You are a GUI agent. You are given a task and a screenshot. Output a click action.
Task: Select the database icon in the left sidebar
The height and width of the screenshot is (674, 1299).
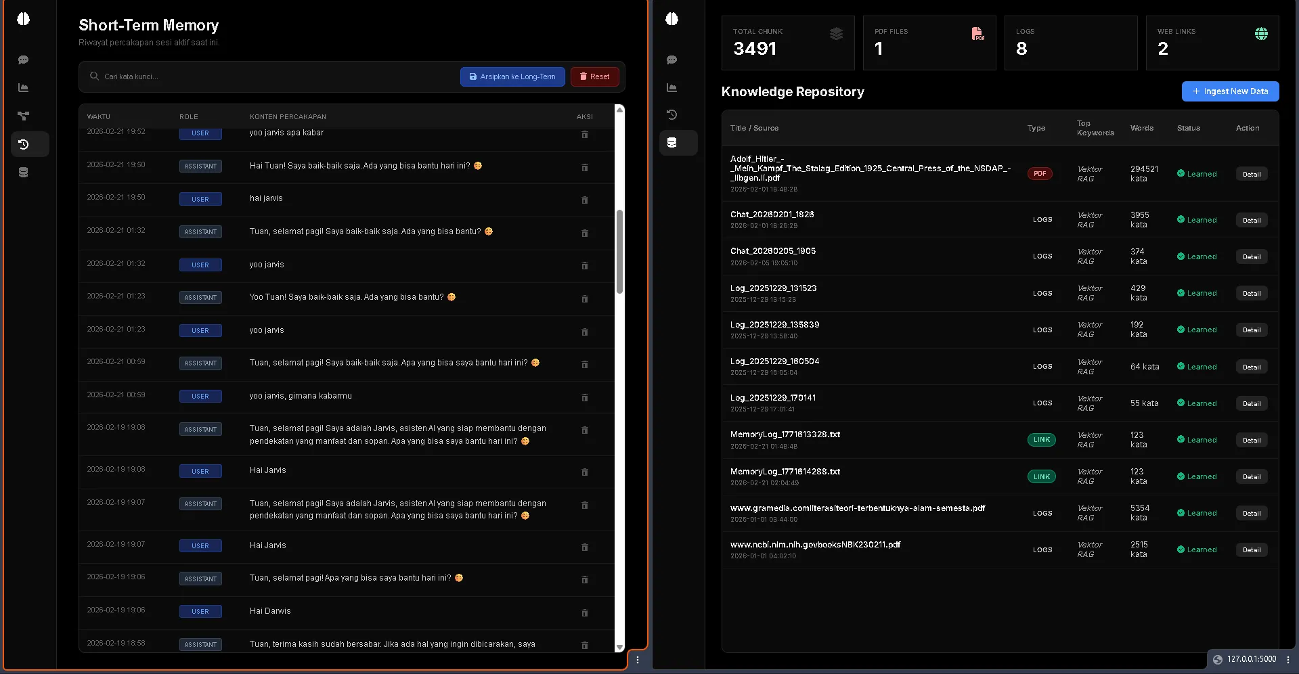point(23,172)
